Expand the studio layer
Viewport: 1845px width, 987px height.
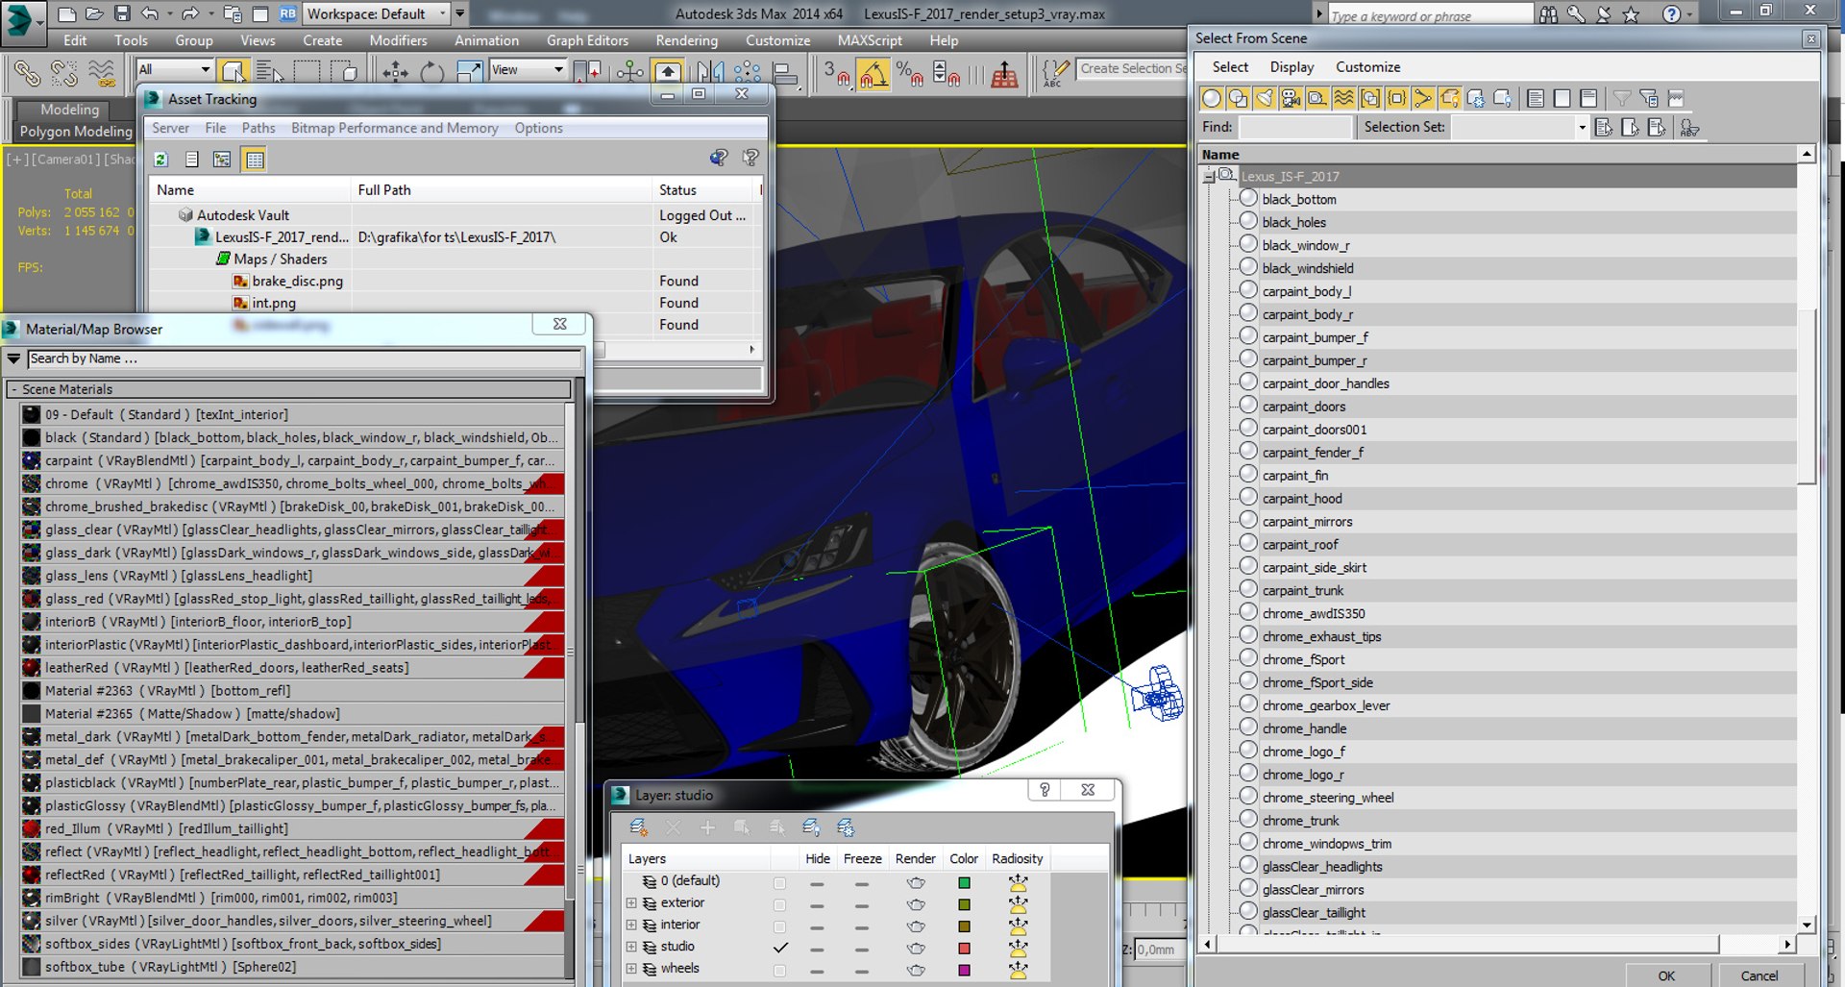tap(631, 947)
